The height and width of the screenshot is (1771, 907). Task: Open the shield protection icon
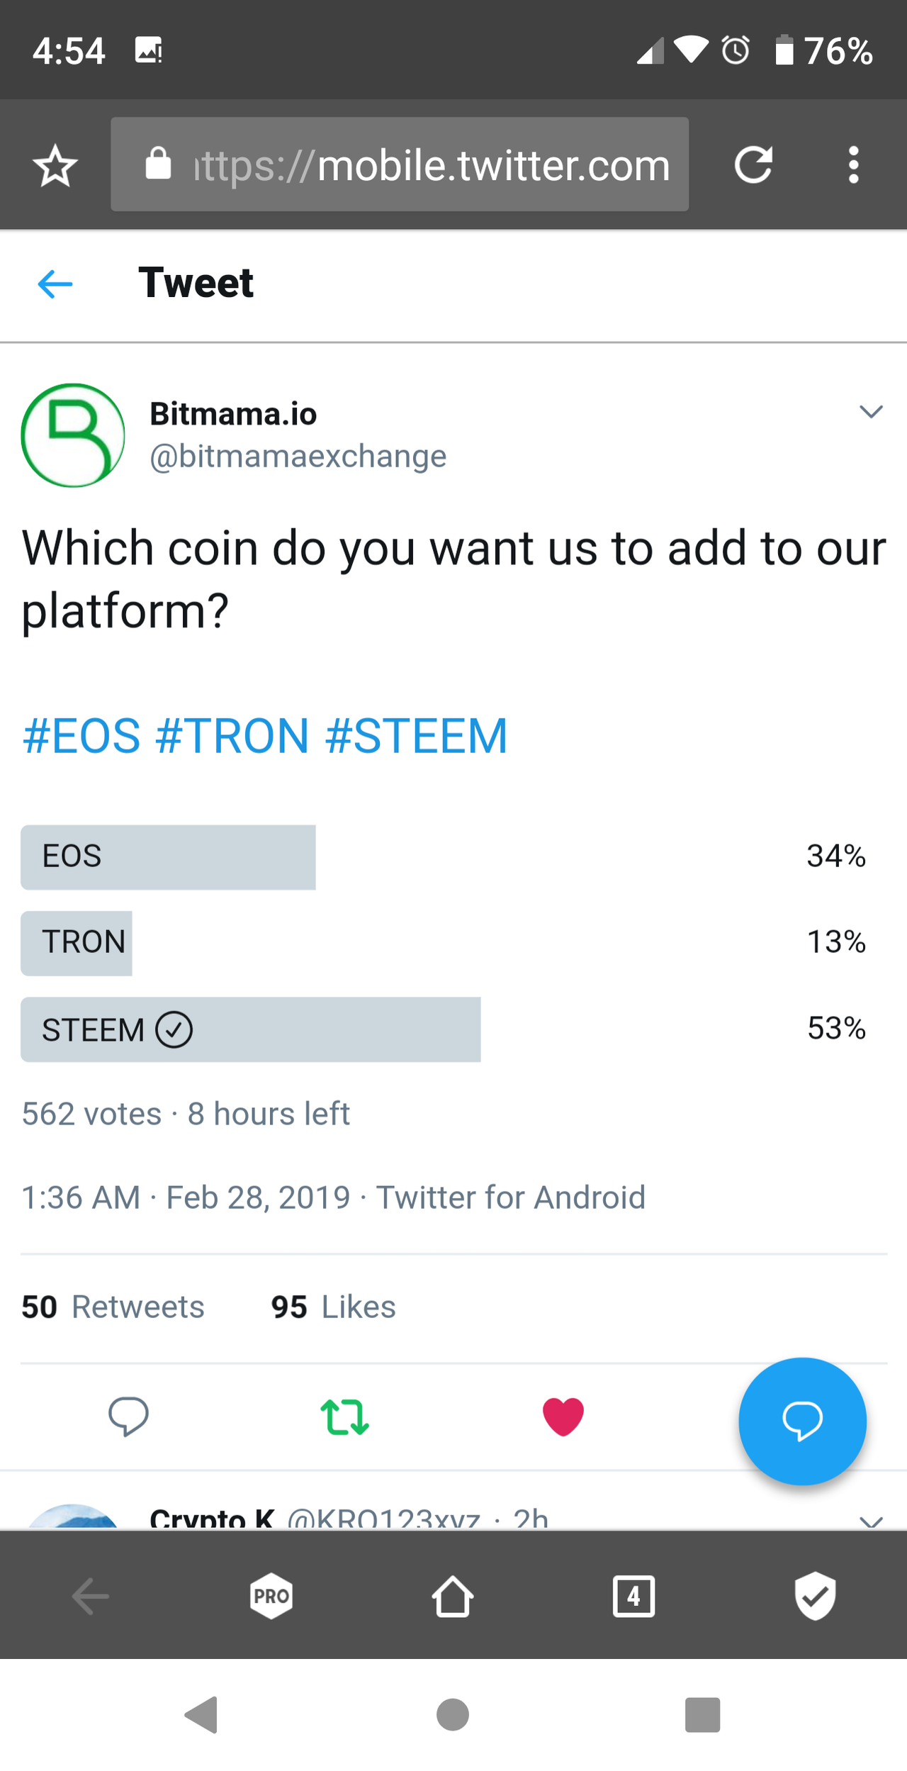(x=815, y=1596)
